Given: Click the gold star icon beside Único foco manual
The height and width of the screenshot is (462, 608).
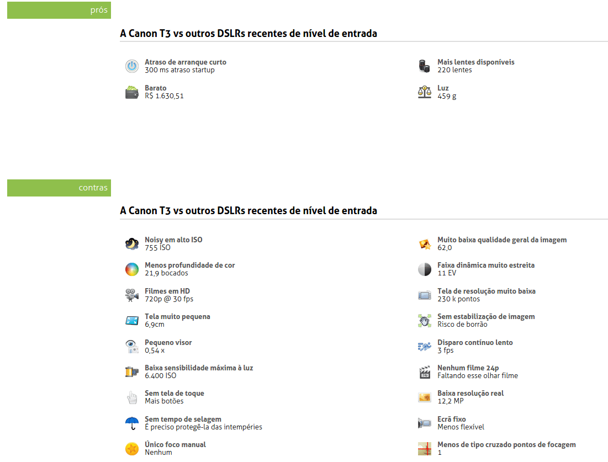Looking at the screenshot, I should [132, 448].
